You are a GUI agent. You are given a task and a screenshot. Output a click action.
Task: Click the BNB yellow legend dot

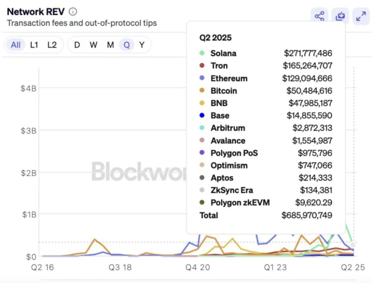(x=202, y=103)
